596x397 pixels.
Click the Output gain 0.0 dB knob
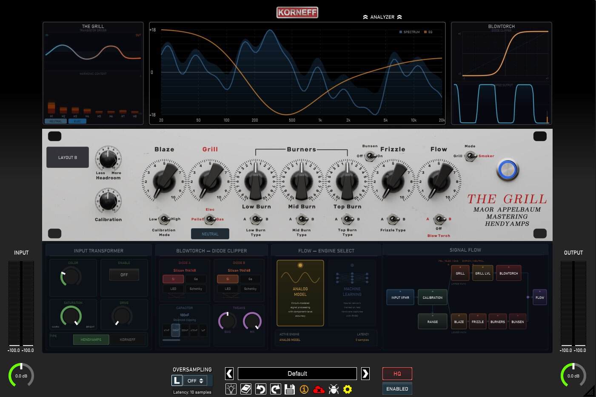573,375
